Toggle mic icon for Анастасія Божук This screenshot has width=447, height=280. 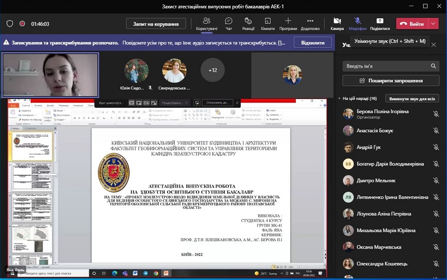tap(436, 131)
